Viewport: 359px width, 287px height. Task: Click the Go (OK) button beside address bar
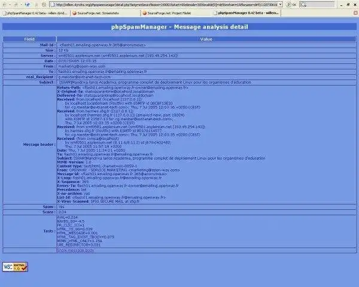click(x=291, y=5)
